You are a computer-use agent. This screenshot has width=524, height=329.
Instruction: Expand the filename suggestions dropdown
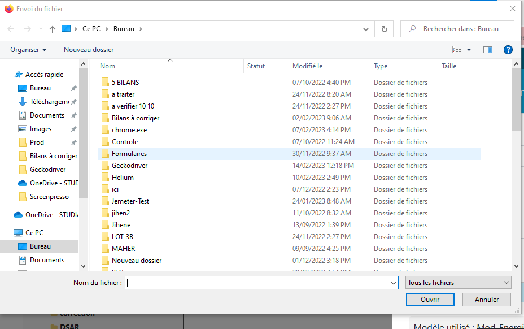393,283
